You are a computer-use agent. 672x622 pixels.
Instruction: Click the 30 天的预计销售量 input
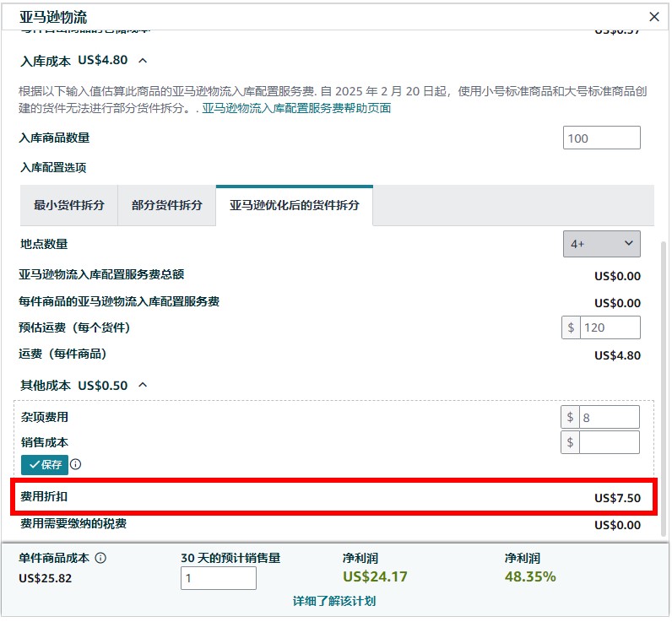click(x=219, y=578)
